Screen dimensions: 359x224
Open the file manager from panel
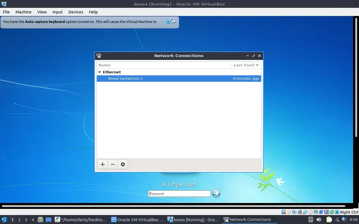point(40,220)
